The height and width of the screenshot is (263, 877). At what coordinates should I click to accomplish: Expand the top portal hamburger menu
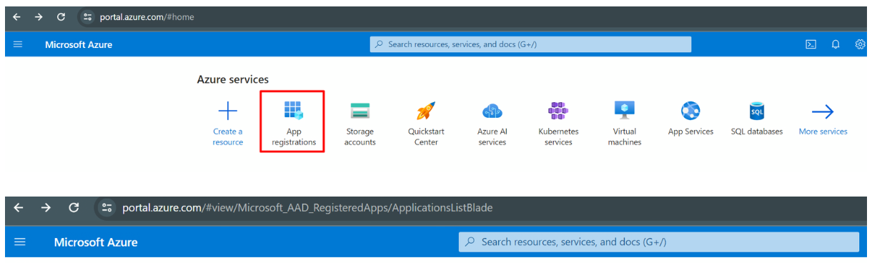[18, 44]
